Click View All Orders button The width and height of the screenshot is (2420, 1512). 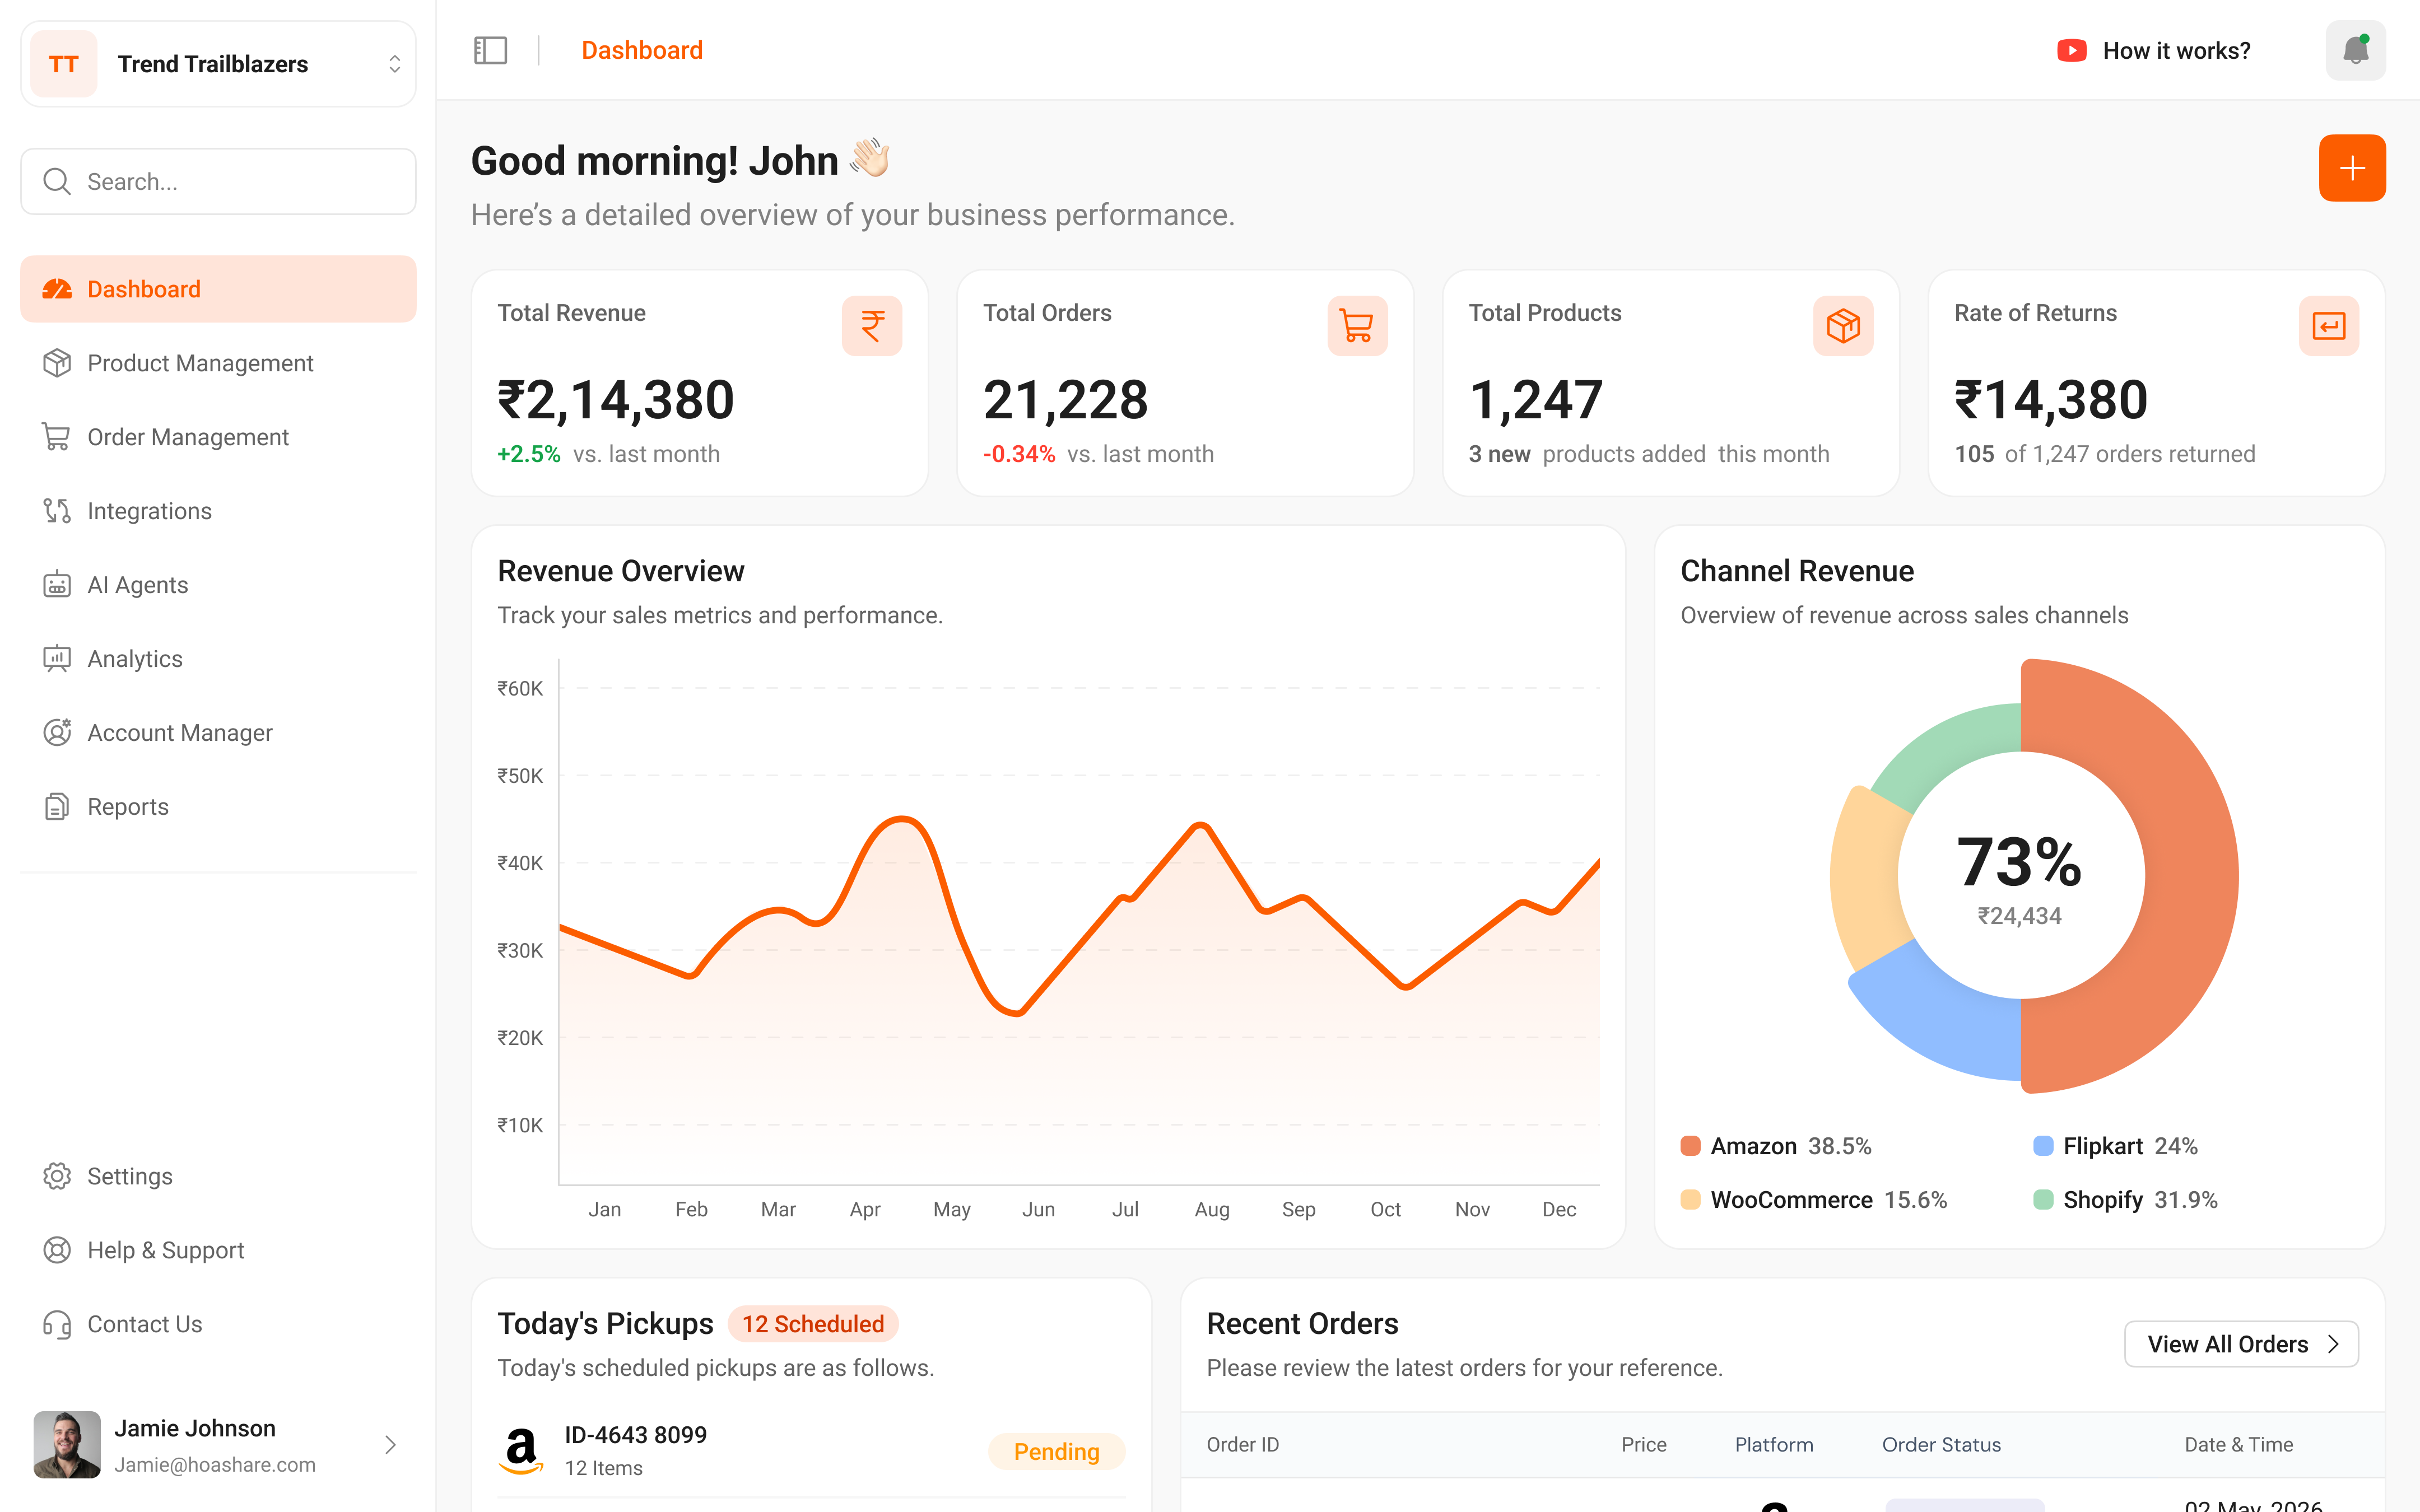pyautogui.click(x=2241, y=1344)
